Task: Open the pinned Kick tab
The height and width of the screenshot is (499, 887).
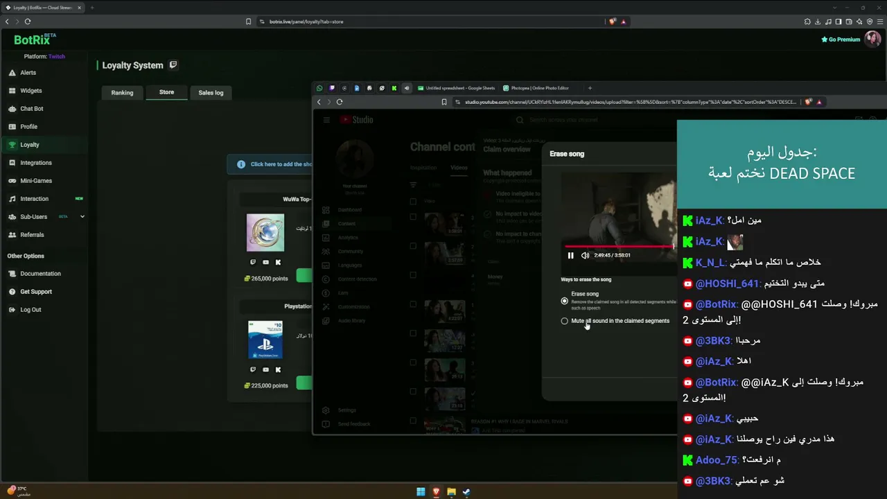Action: pyautogui.click(x=394, y=88)
